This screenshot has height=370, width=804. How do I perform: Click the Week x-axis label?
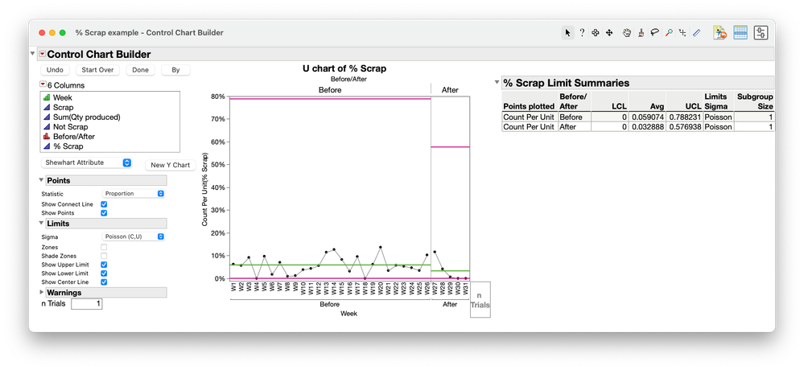point(348,314)
